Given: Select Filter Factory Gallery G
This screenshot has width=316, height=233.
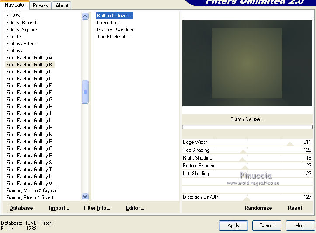Looking at the screenshot, I should (x=29, y=100).
